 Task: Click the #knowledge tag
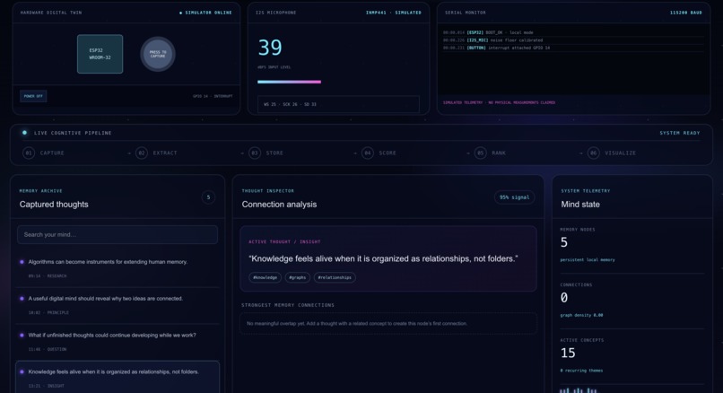click(x=266, y=277)
